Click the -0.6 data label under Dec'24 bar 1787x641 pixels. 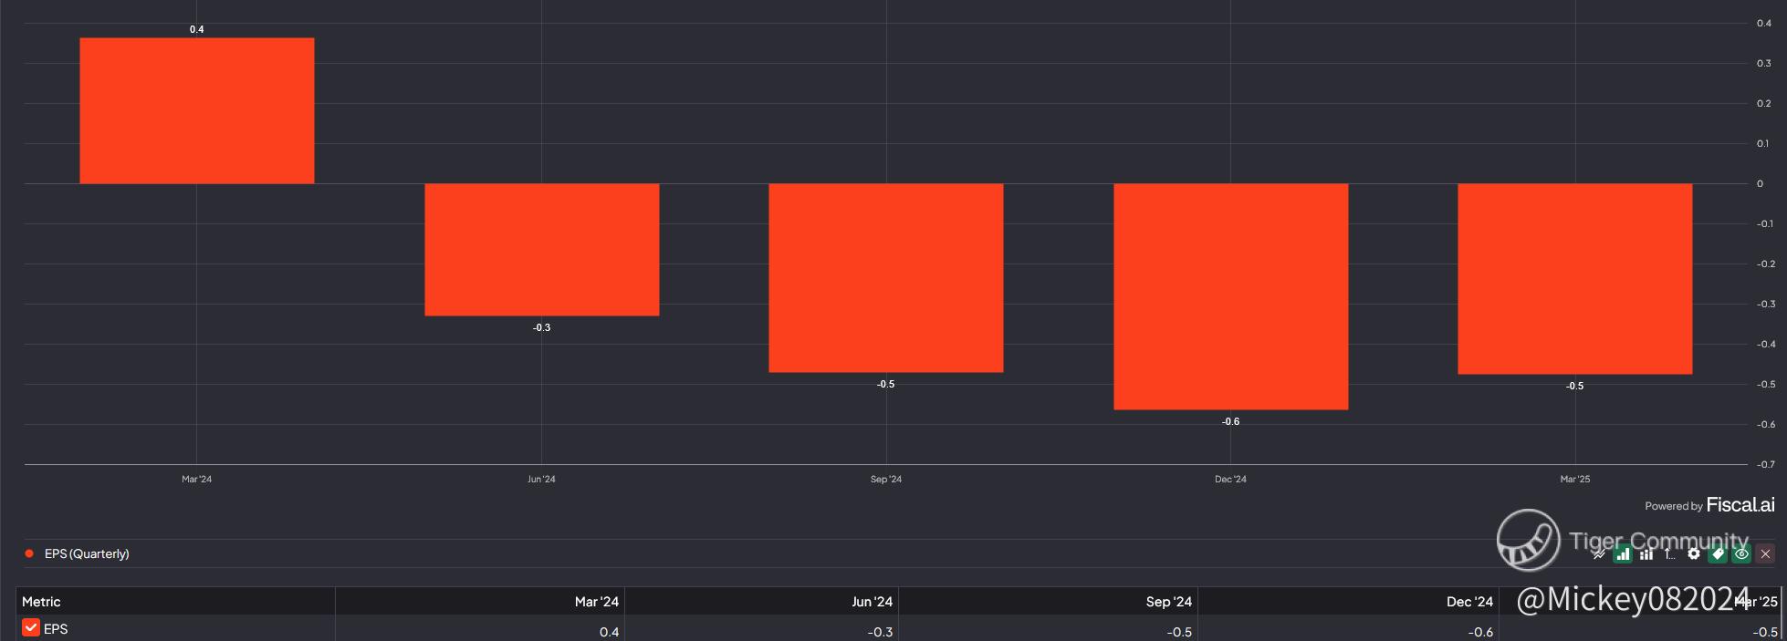coord(1231,421)
